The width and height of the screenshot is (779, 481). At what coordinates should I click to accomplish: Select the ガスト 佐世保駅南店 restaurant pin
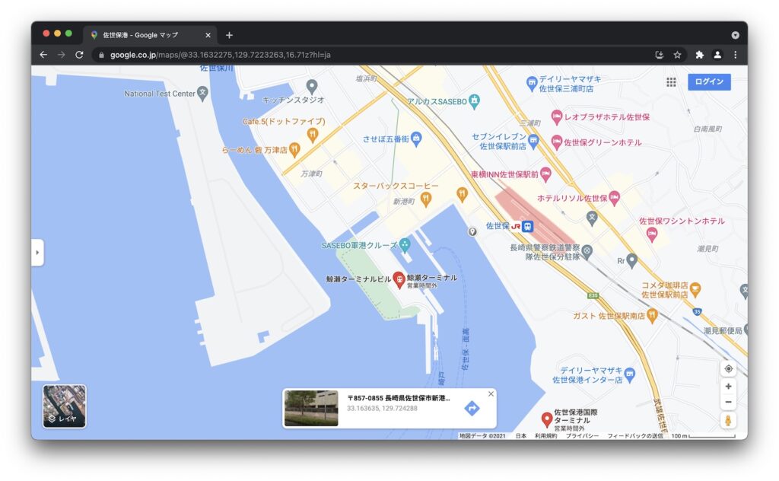click(x=652, y=315)
